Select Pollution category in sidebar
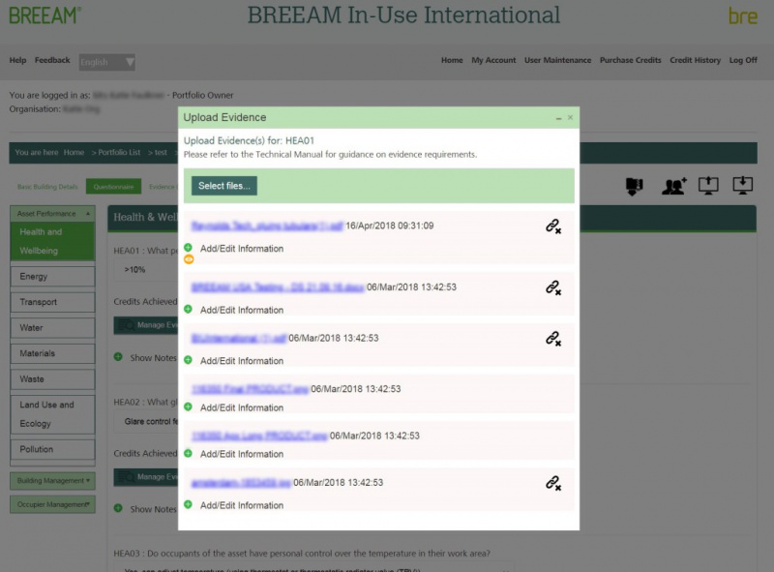The width and height of the screenshot is (774, 572). point(52,449)
